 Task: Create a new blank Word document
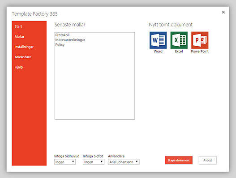pyautogui.click(x=158, y=40)
